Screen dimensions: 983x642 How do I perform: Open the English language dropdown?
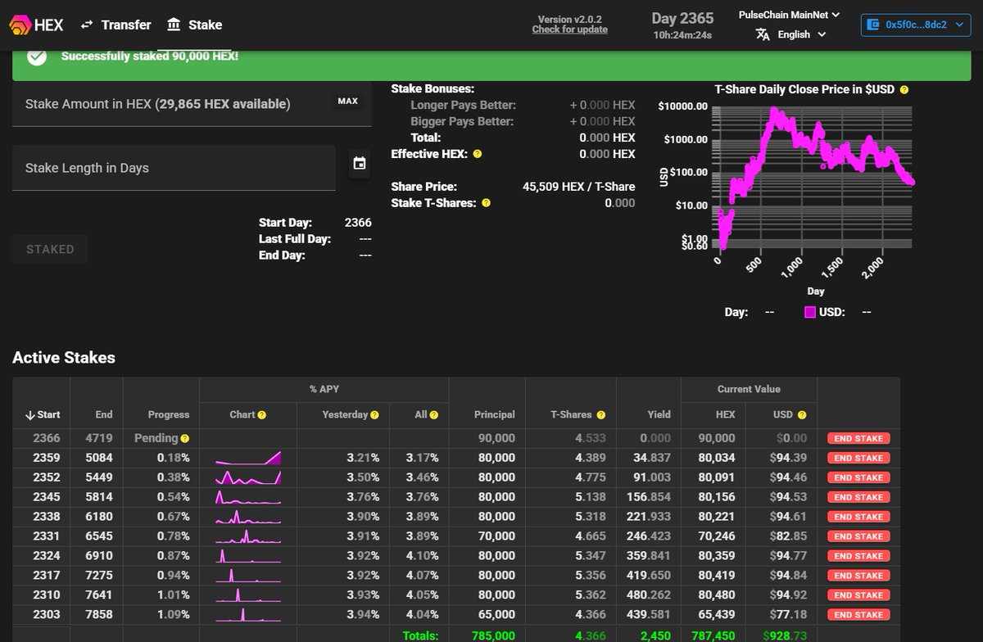pos(801,34)
